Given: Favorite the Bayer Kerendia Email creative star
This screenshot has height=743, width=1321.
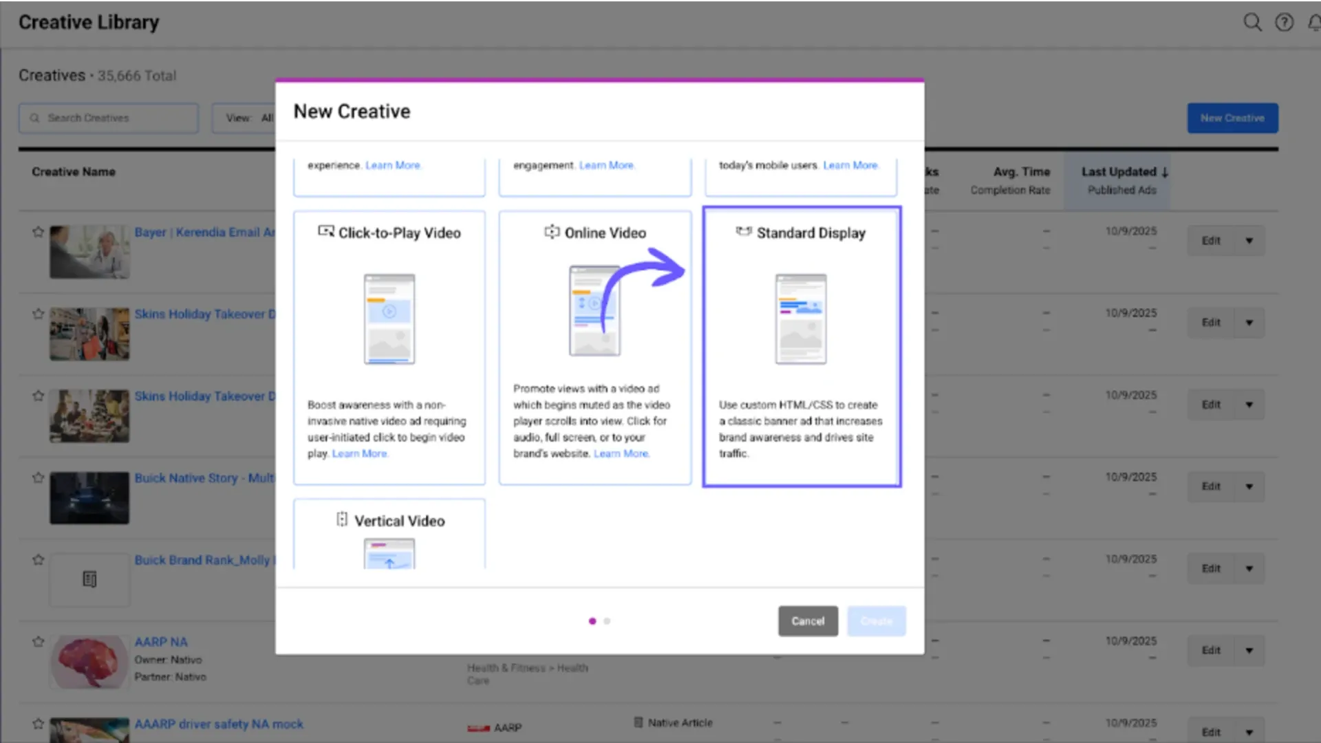Looking at the screenshot, I should (x=38, y=232).
